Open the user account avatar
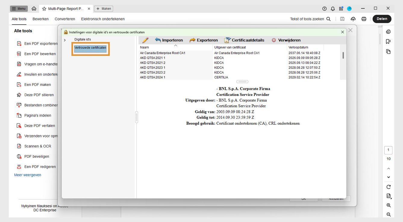This screenshot has width=403, height=222. pos(349,9)
